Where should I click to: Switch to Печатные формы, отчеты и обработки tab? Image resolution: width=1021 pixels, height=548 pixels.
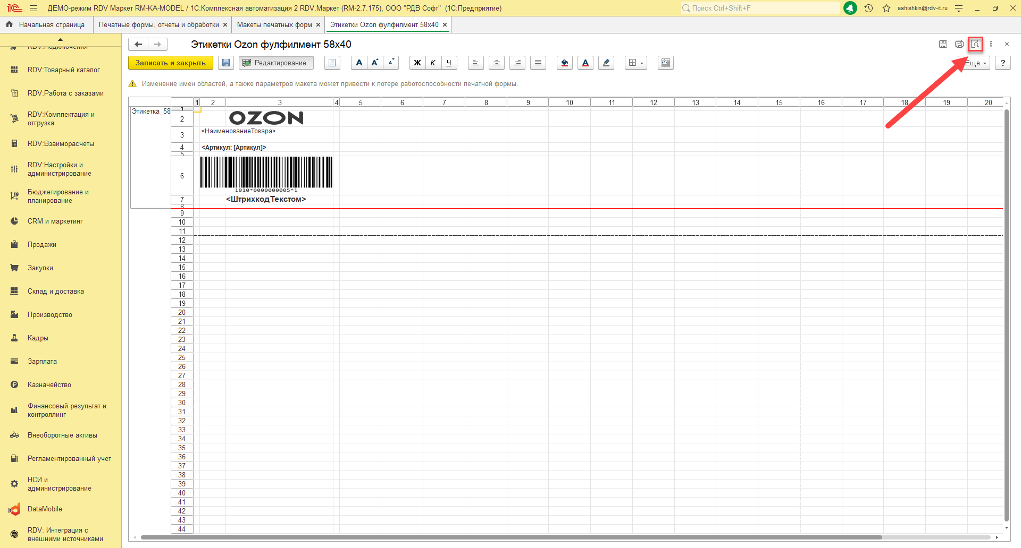pos(158,24)
